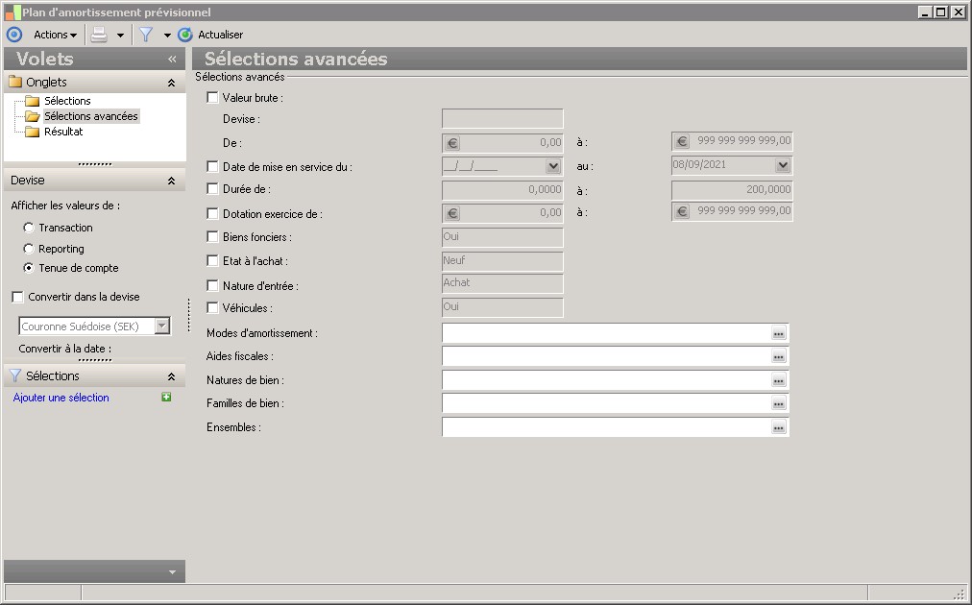
Task: Click the Devise field under Valeur brute
Action: 502,119
